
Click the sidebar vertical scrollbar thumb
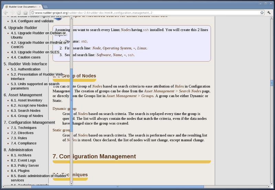[x=71, y=100]
